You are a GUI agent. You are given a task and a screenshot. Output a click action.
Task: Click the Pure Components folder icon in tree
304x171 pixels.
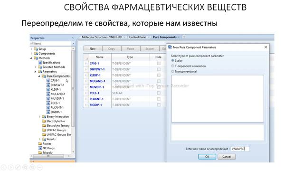44,76
